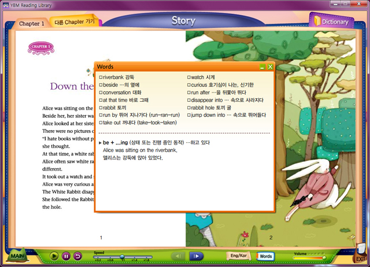This screenshot has height=267, width=370.
Task: Check the rabbit hole word checkbox
Action: 189,107
